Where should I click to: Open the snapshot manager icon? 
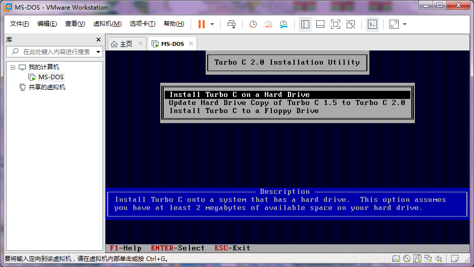[x=283, y=24]
